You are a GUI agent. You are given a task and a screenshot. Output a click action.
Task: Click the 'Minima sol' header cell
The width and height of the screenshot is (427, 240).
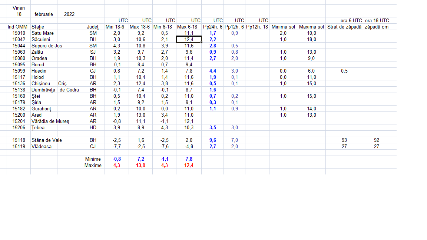coord(283,27)
